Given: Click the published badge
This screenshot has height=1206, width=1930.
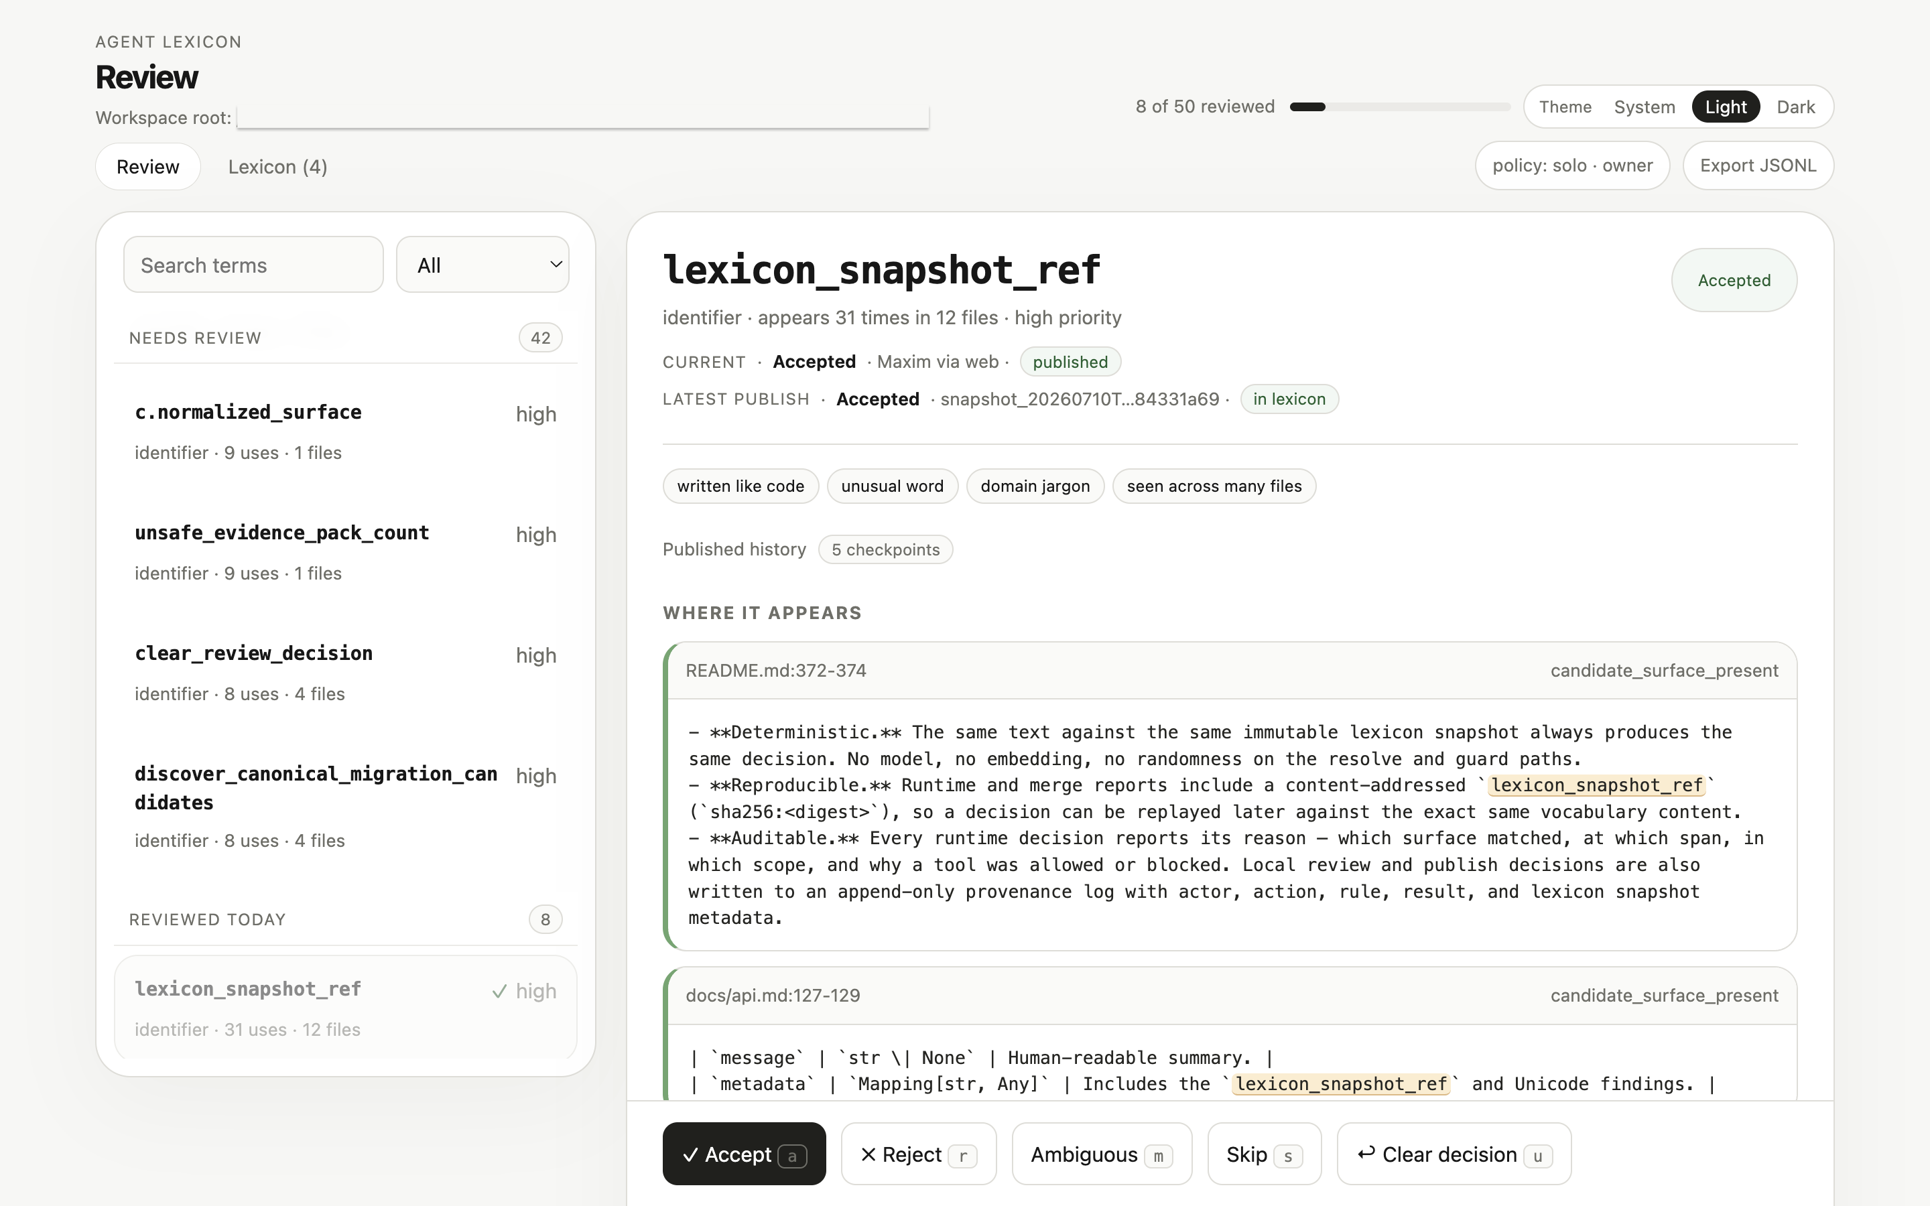Looking at the screenshot, I should (1070, 362).
